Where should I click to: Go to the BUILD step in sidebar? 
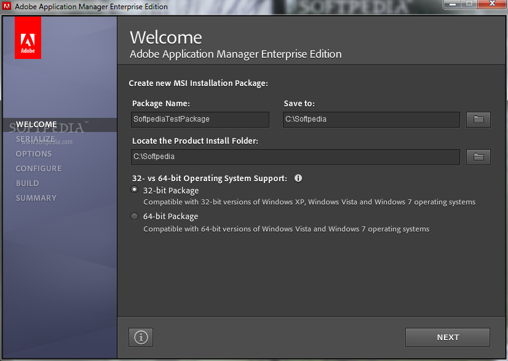27,184
